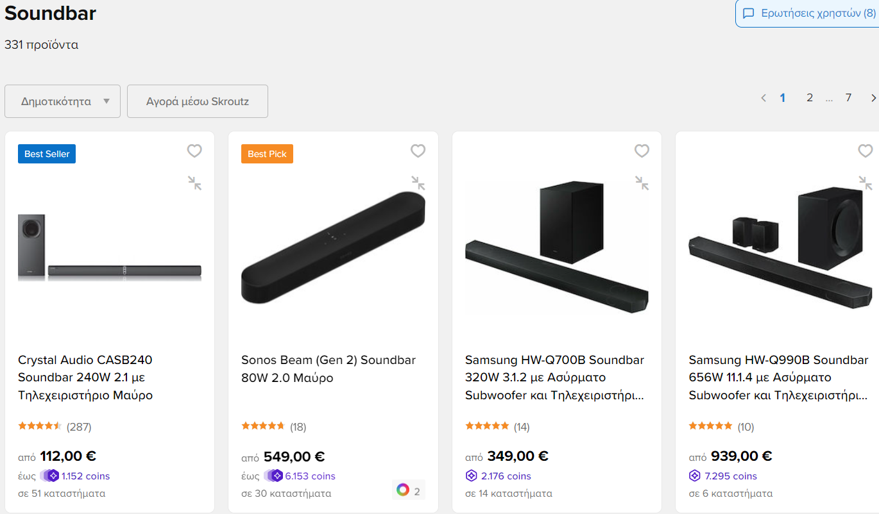Favorite the Sonos Beam with heart icon
Screen dimensions: 879x514
tap(418, 151)
